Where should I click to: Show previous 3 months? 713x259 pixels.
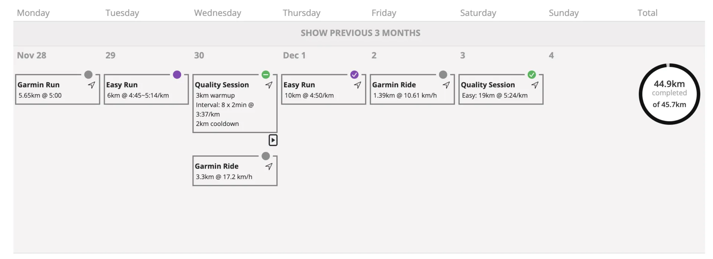pos(360,33)
